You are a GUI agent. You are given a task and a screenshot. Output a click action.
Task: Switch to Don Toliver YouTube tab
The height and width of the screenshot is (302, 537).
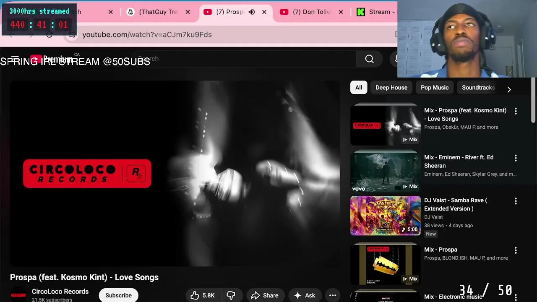pos(310,12)
